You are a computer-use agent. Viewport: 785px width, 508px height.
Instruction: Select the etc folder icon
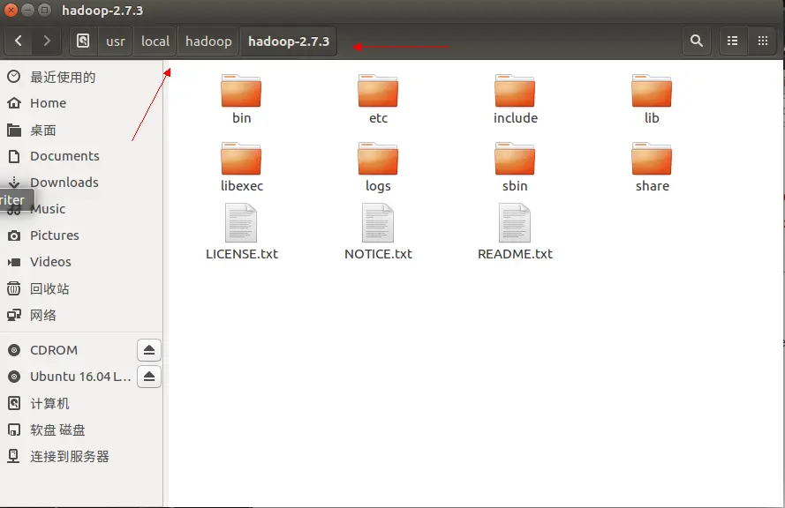[x=378, y=91]
